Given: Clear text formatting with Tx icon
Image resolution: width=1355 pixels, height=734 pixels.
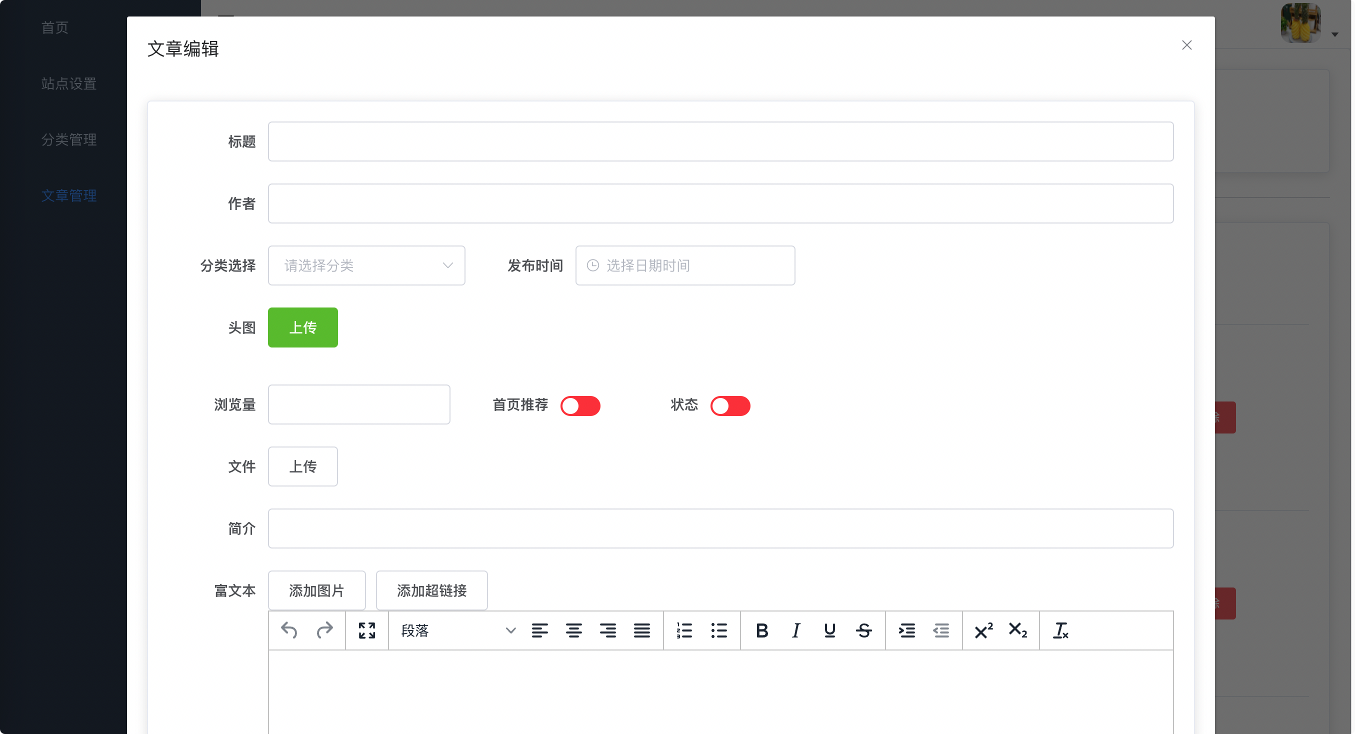Looking at the screenshot, I should pos(1060,630).
